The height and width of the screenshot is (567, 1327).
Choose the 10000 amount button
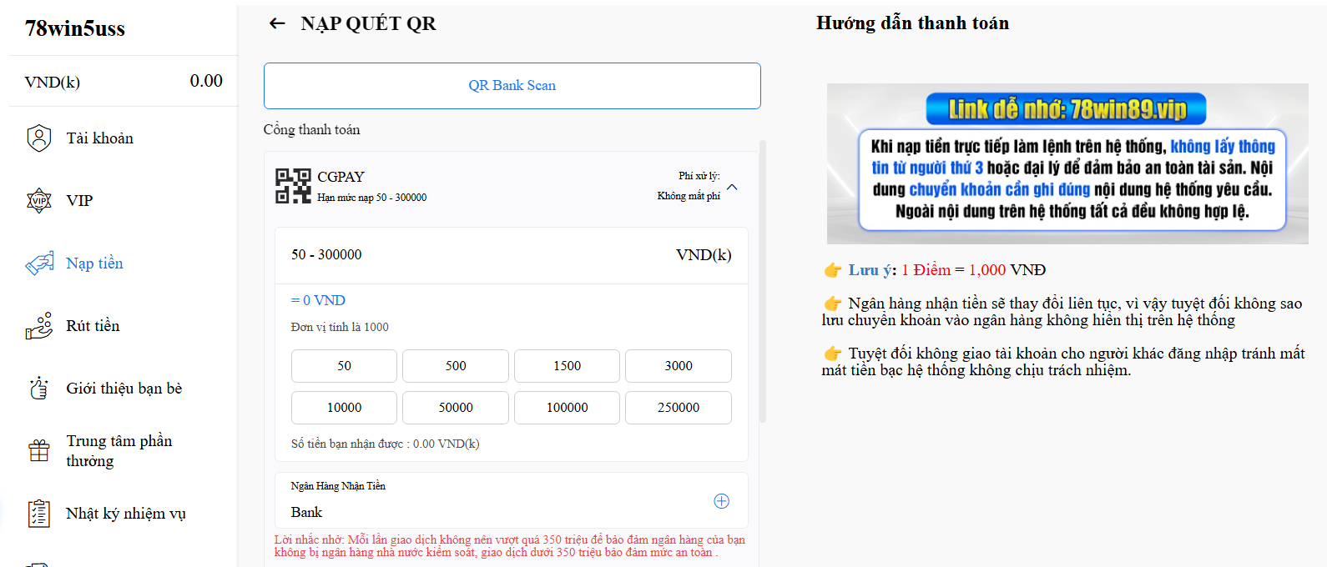click(x=344, y=408)
